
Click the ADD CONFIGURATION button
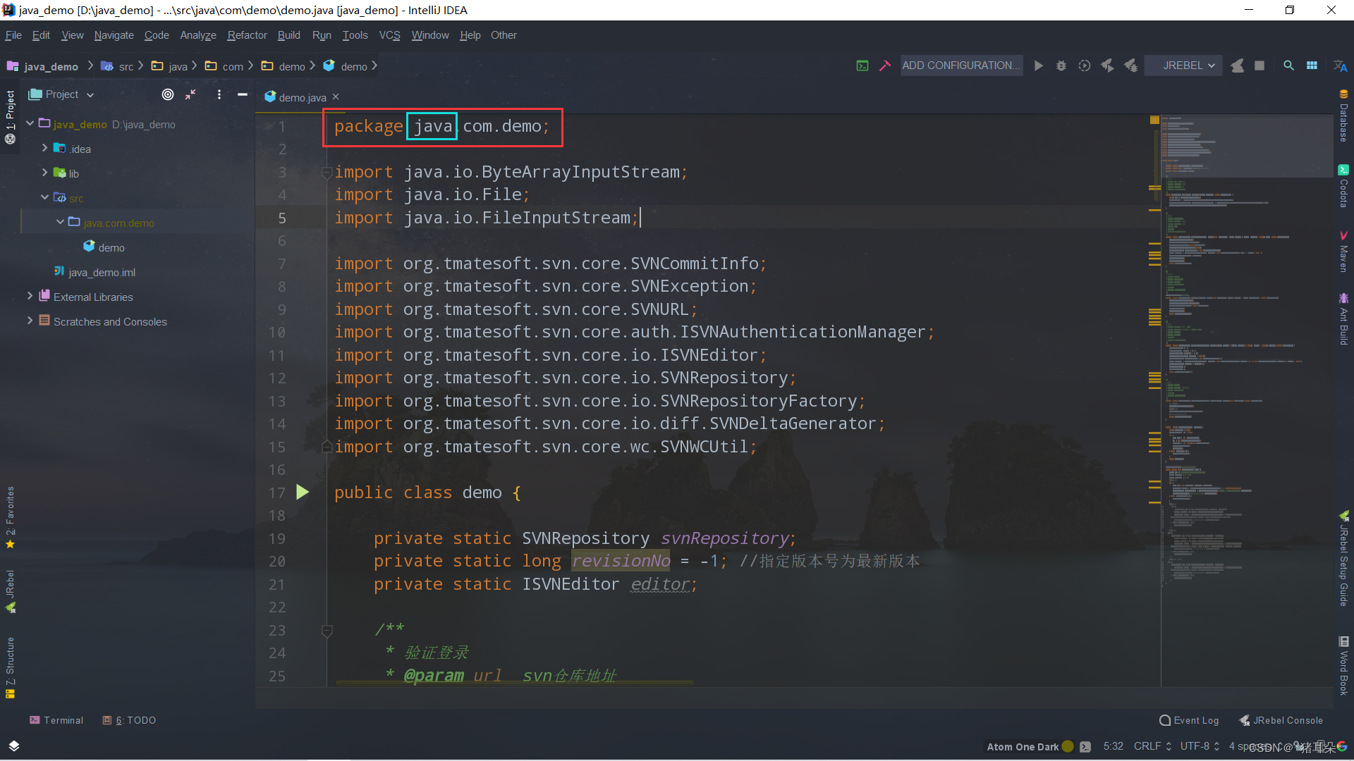961,66
